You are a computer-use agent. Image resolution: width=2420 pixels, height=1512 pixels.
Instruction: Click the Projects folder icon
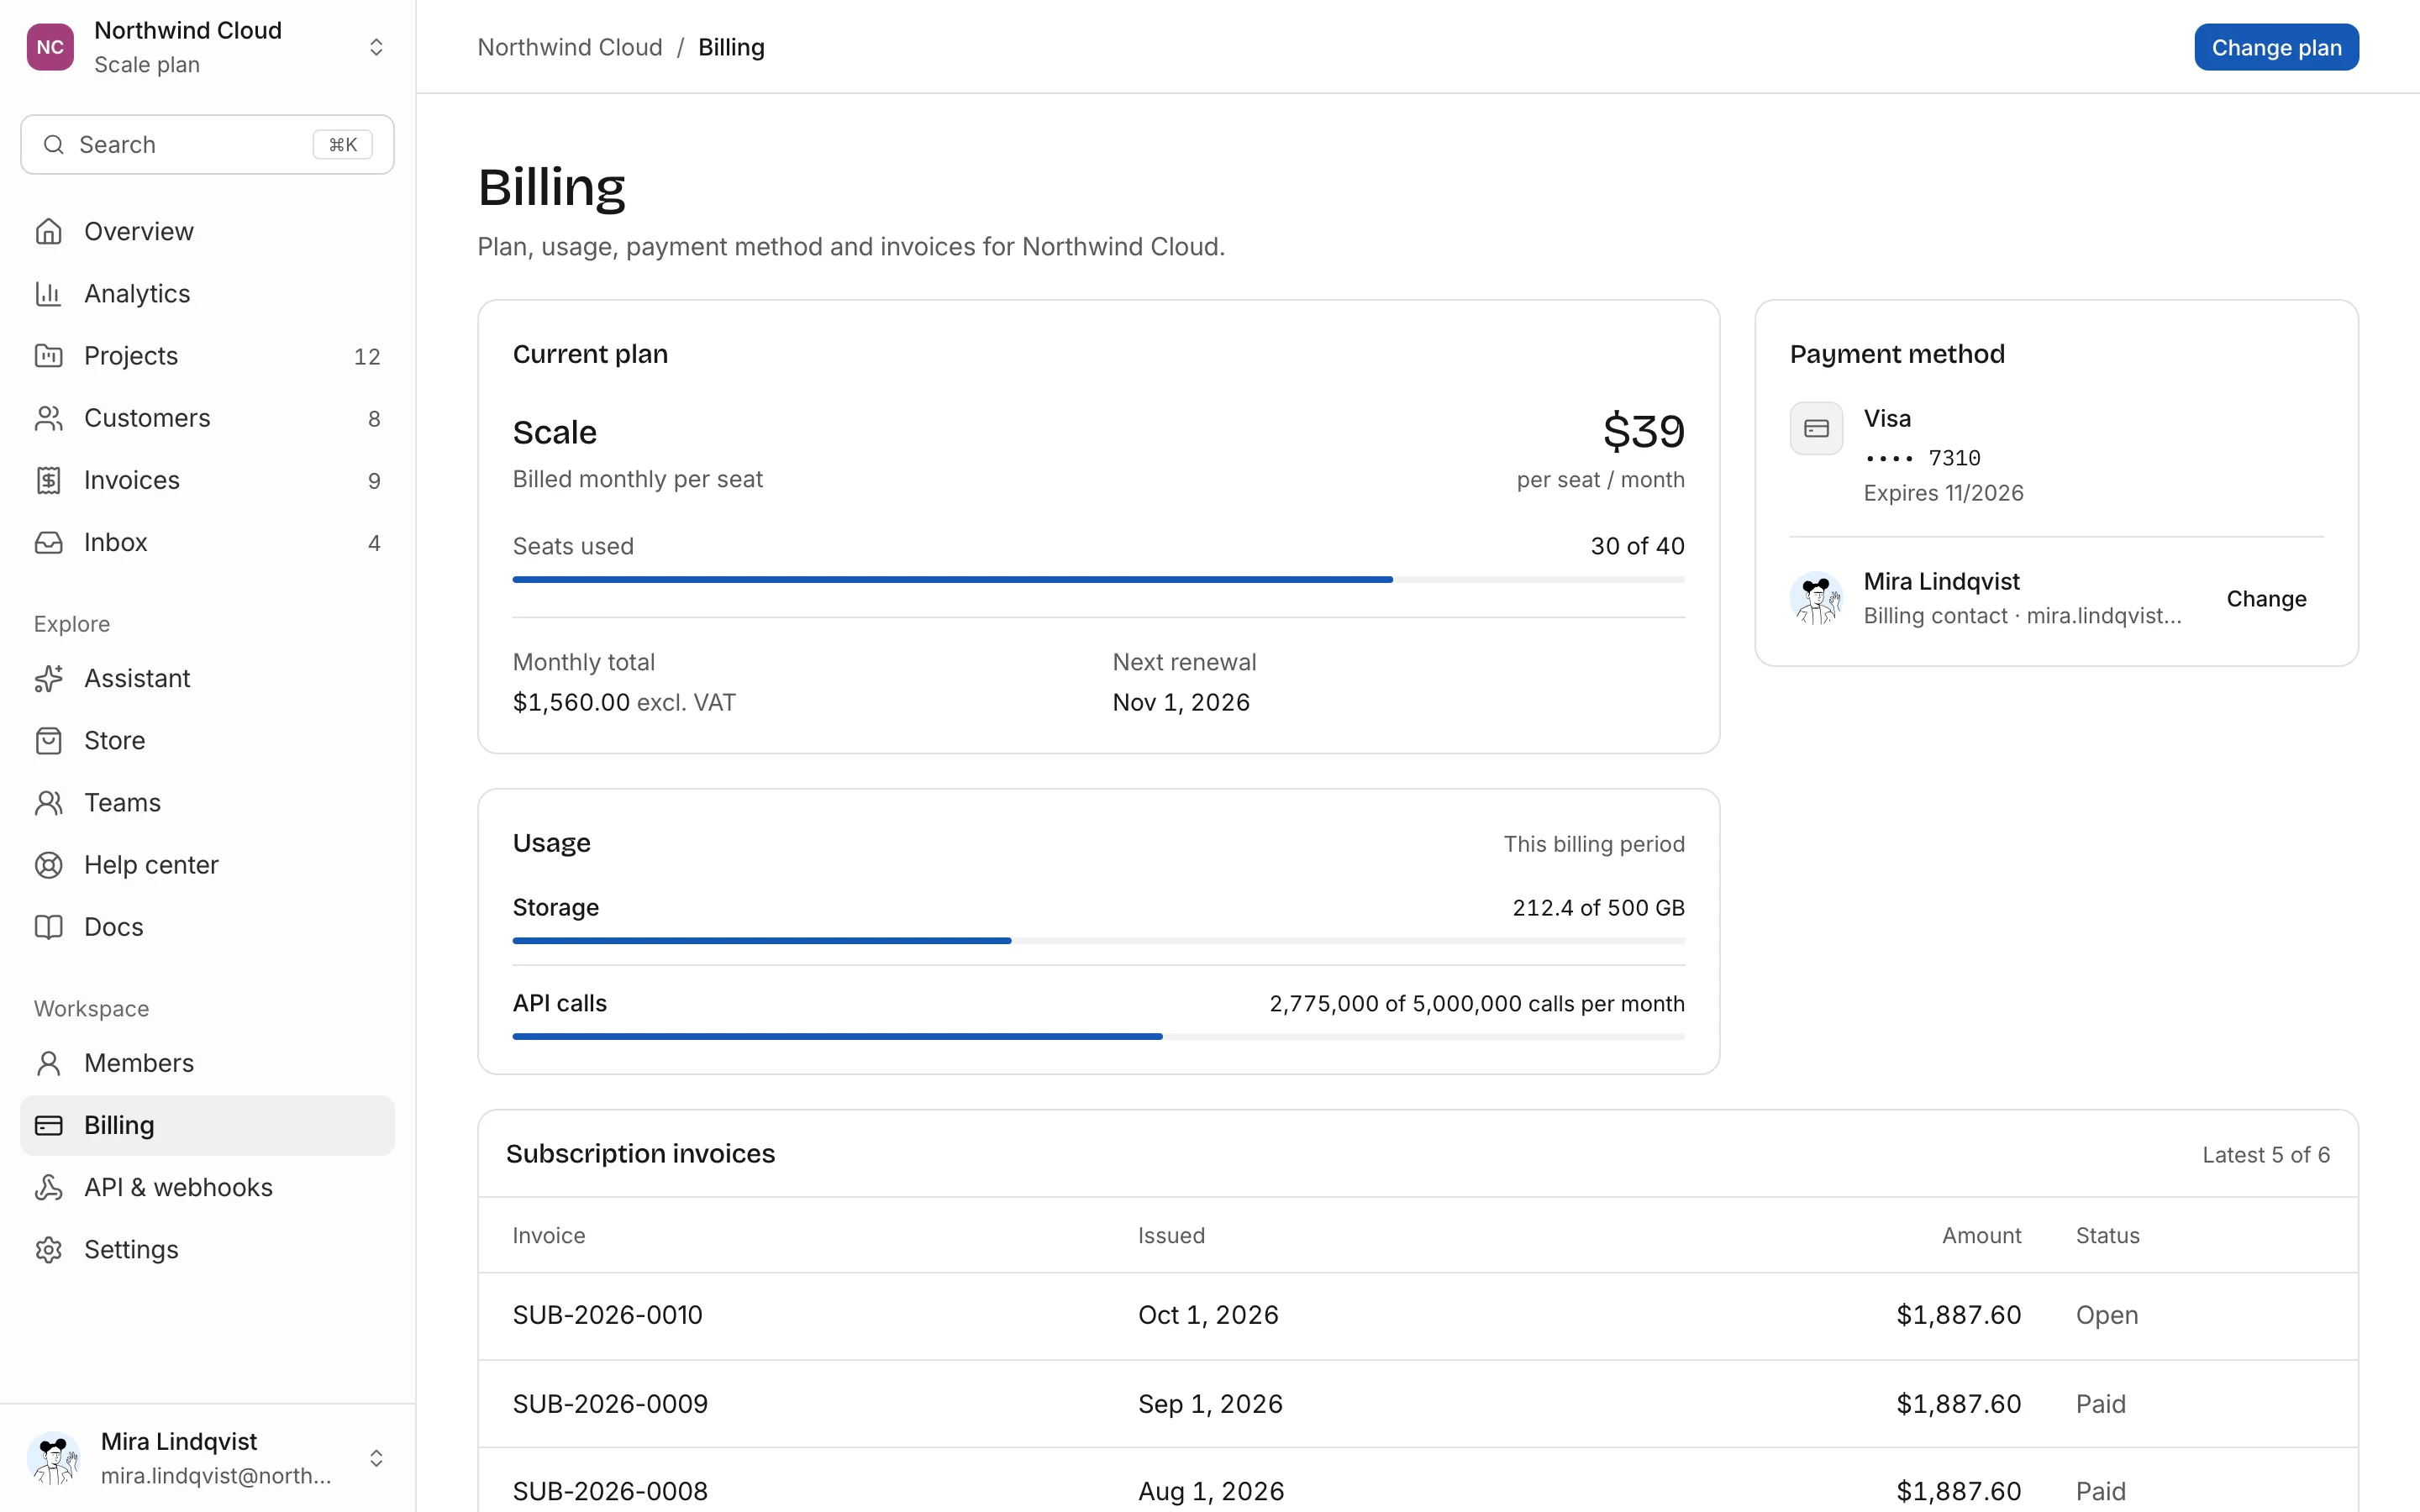coord(48,355)
